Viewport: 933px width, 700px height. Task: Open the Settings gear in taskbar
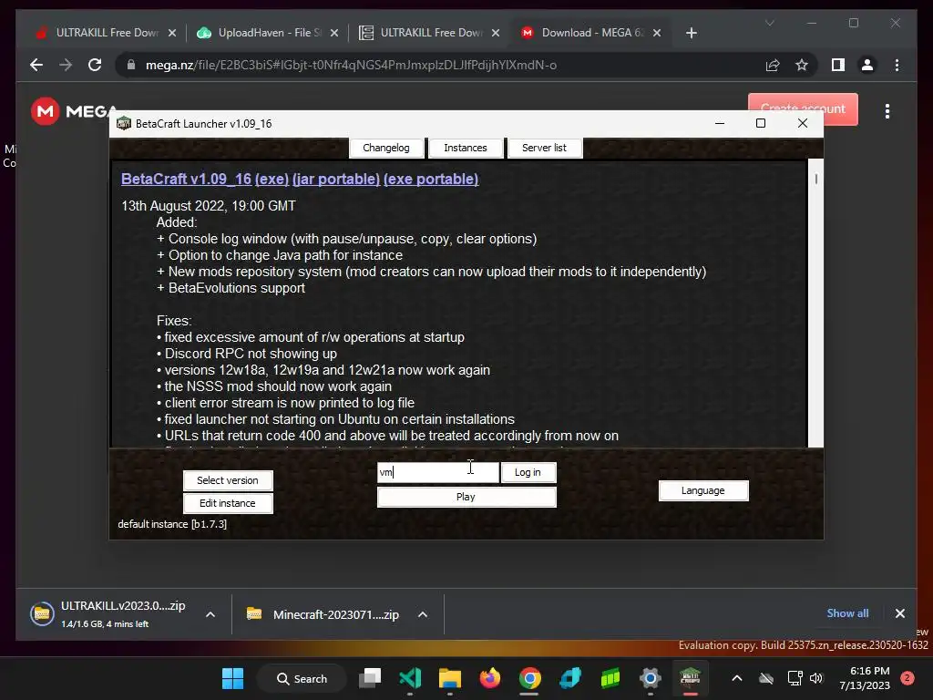650,678
